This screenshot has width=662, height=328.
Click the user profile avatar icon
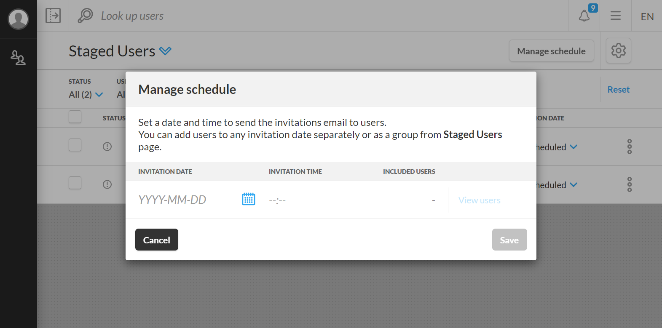click(x=19, y=19)
